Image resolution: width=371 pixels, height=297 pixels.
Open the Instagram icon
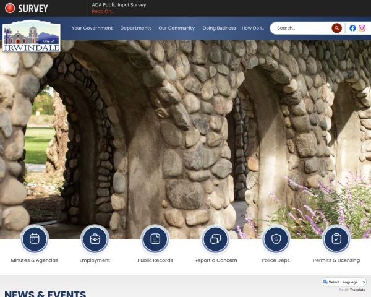pos(362,28)
